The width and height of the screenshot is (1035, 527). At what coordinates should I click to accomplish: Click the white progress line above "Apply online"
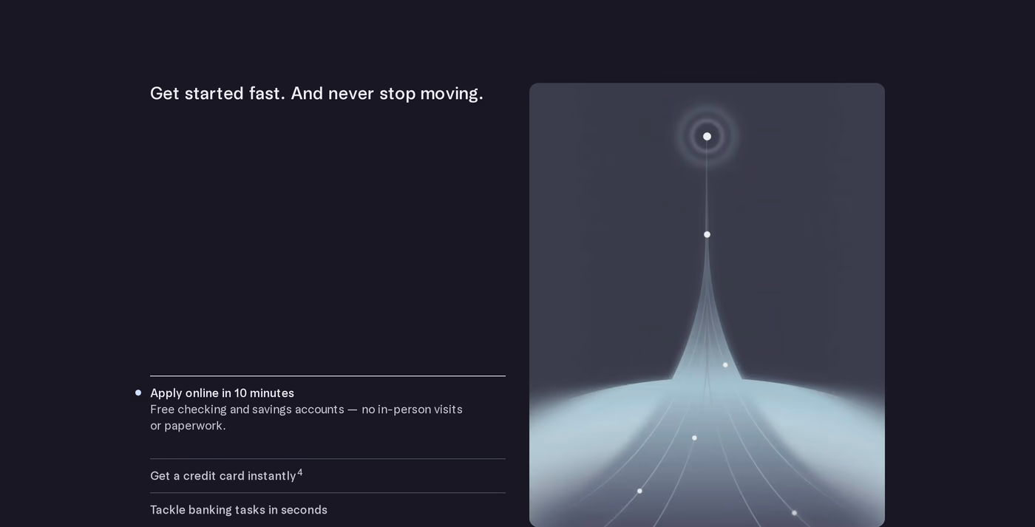click(x=328, y=376)
